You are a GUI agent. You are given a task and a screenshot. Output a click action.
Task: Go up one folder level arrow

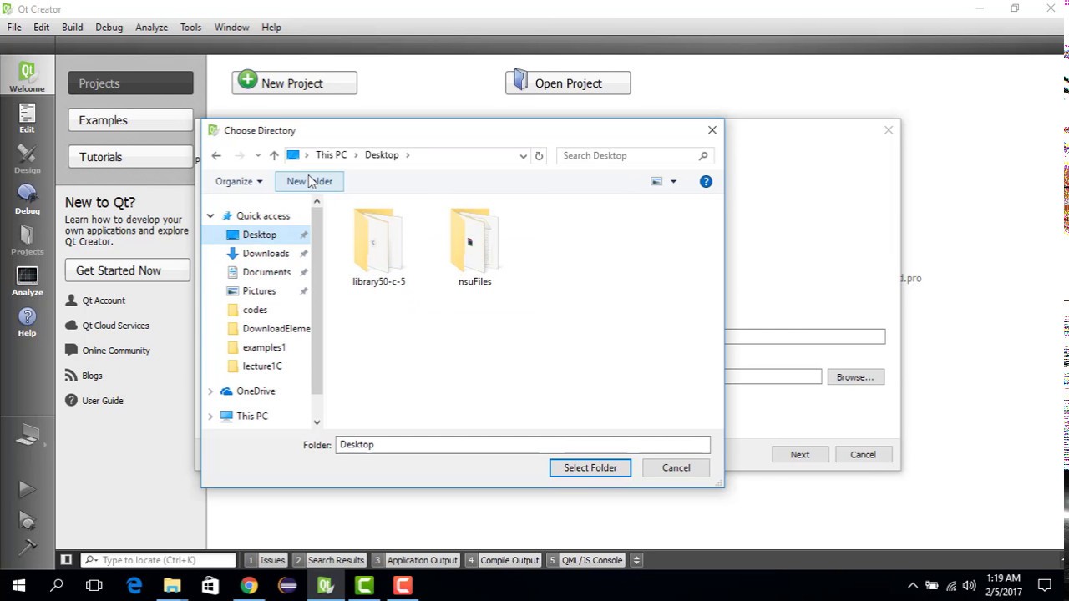point(274,155)
